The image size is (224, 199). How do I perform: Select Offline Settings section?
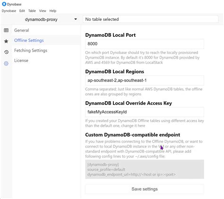29,40
